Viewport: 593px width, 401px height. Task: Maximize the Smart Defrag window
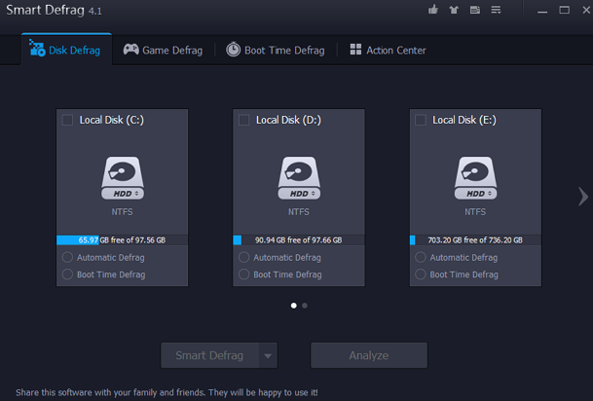[x=564, y=10]
